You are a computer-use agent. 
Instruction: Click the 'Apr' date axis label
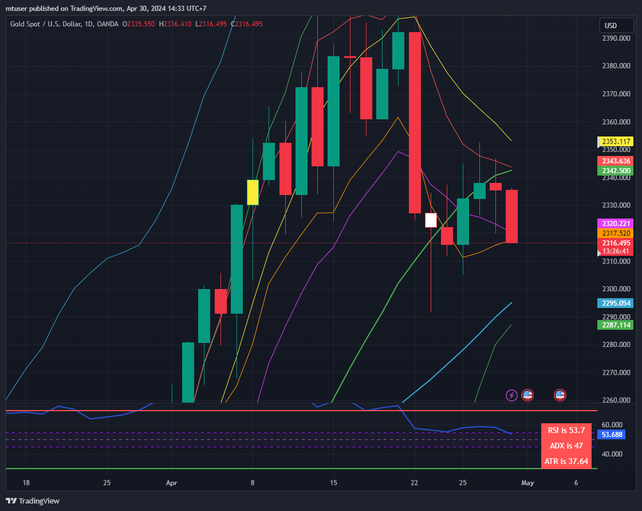point(172,483)
